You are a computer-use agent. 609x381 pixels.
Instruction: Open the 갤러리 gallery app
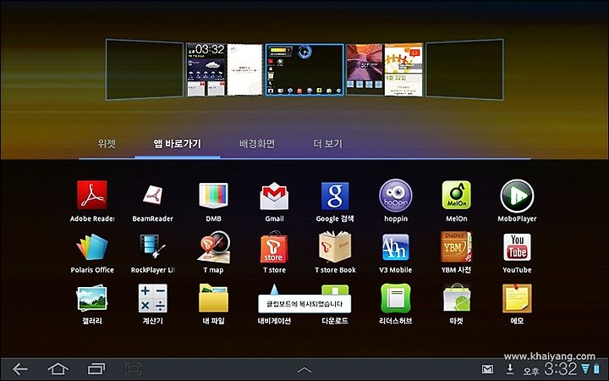point(92,298)
